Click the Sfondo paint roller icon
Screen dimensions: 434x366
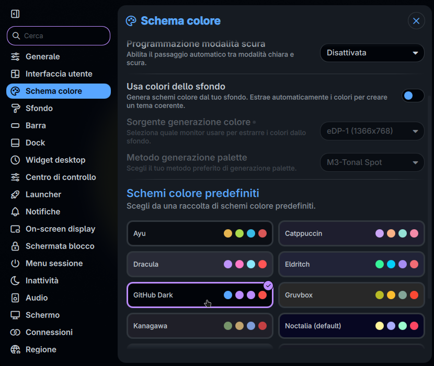pos(15,109)
